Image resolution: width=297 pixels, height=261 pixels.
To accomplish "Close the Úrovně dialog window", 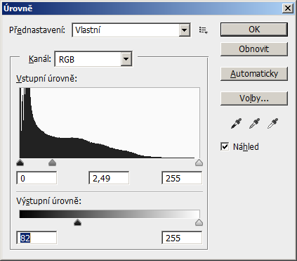I will pyautogui.click(x=288, y=8).
